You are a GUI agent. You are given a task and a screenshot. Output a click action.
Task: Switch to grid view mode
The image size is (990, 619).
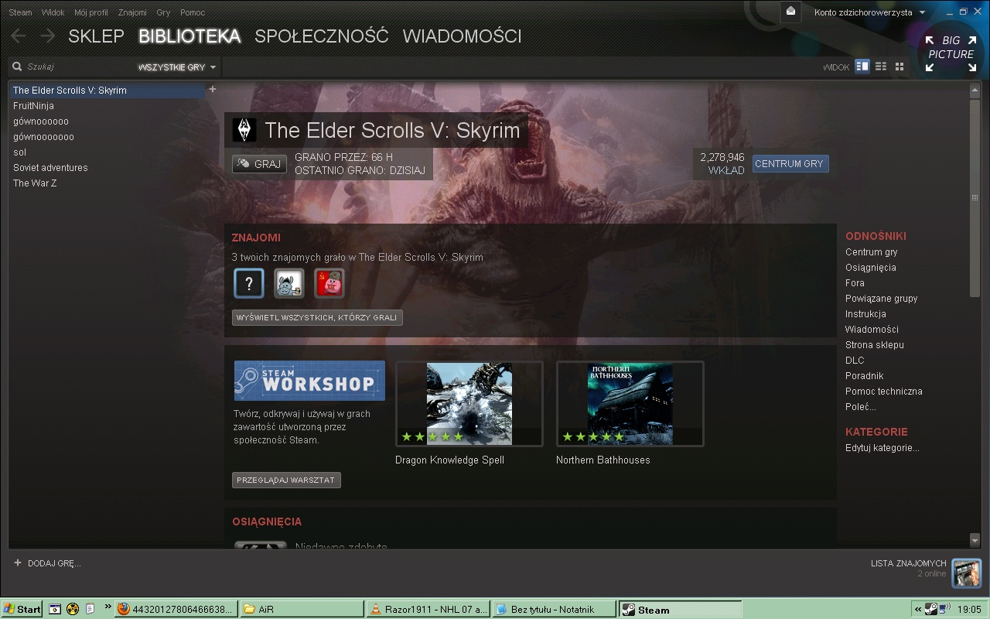pos(900,67)
